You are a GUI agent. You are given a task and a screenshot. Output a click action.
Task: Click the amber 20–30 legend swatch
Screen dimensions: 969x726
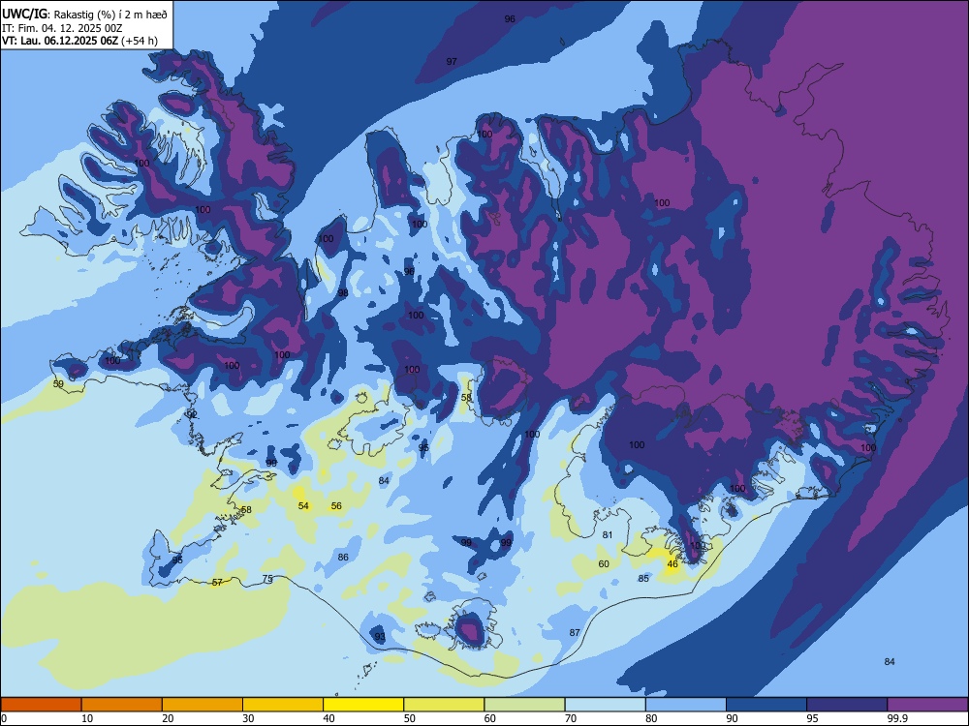click(203, 705)
